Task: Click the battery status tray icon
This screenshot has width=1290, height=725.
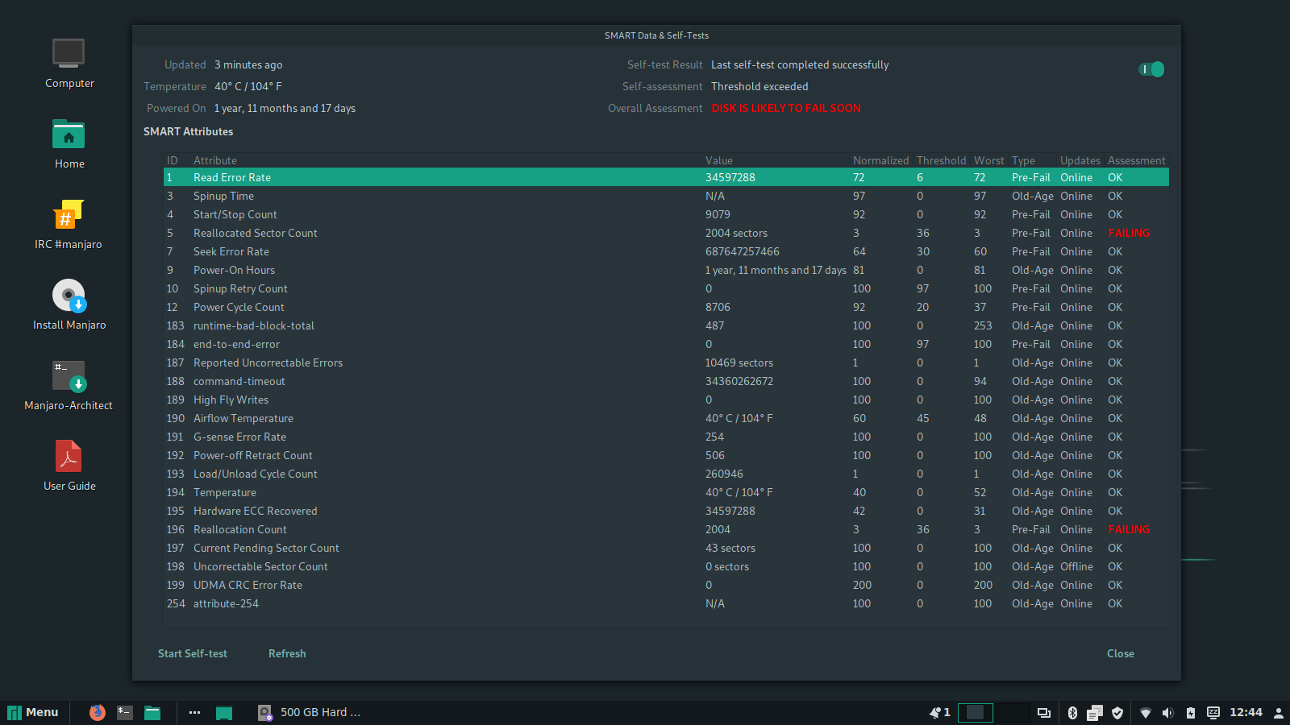Action: pos(1190,712)
